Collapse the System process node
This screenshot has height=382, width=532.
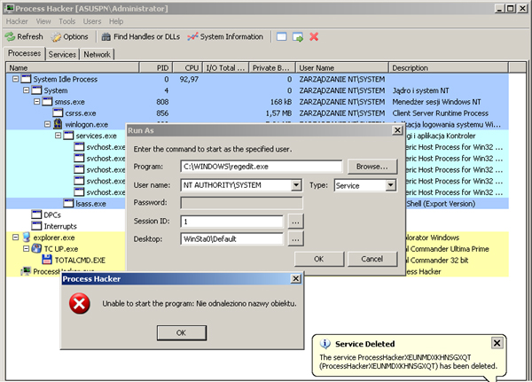(x=26, y=90)
